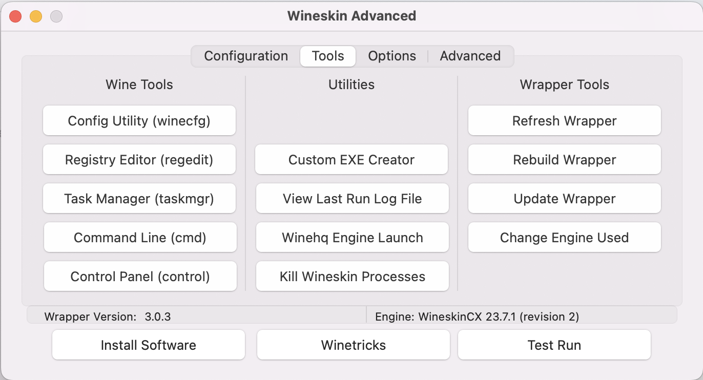Open Command Line (cmd)
The width and height of the screenshot is (703, 380).
[x=140, y=238]
